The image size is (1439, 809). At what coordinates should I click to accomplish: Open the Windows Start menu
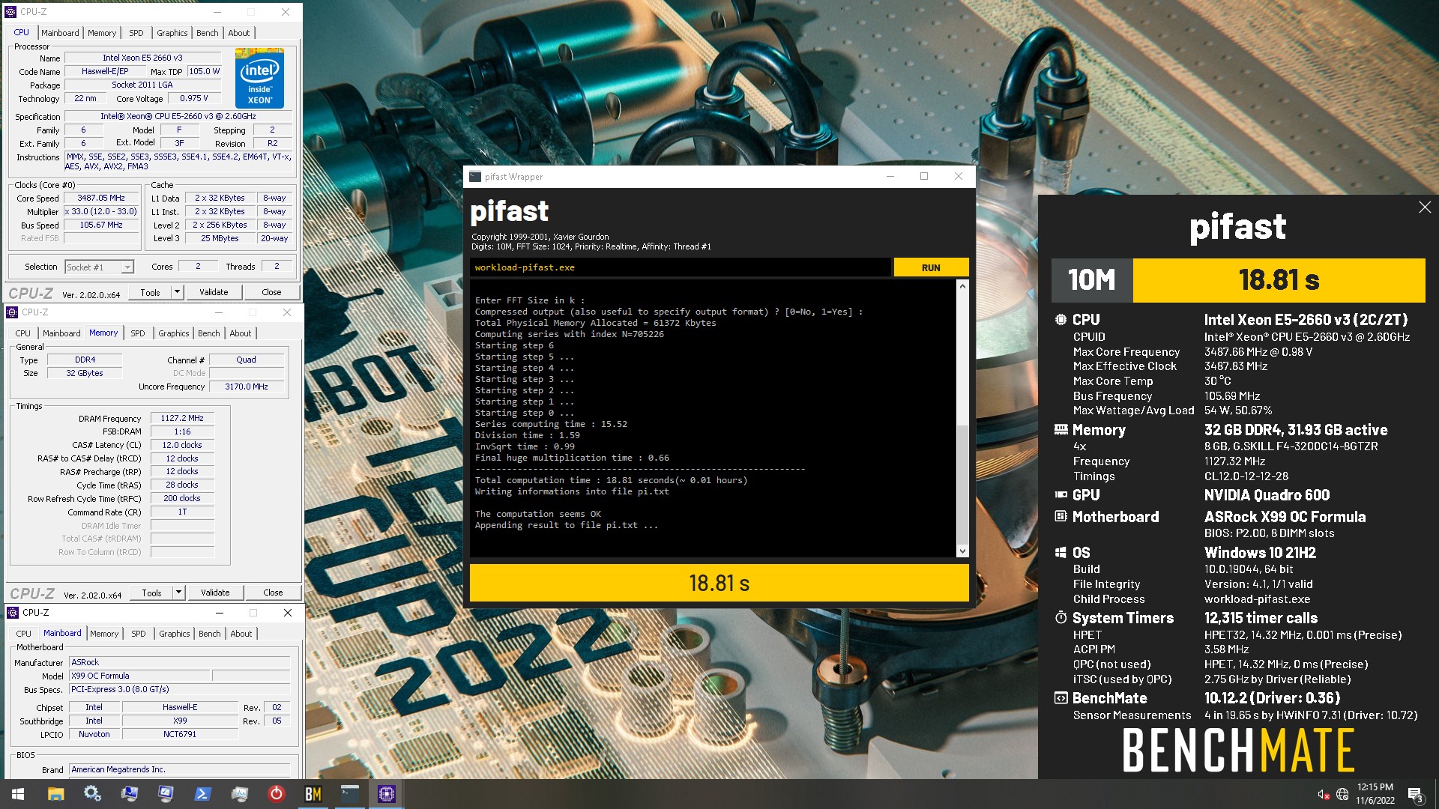click(x=18, y=794)
